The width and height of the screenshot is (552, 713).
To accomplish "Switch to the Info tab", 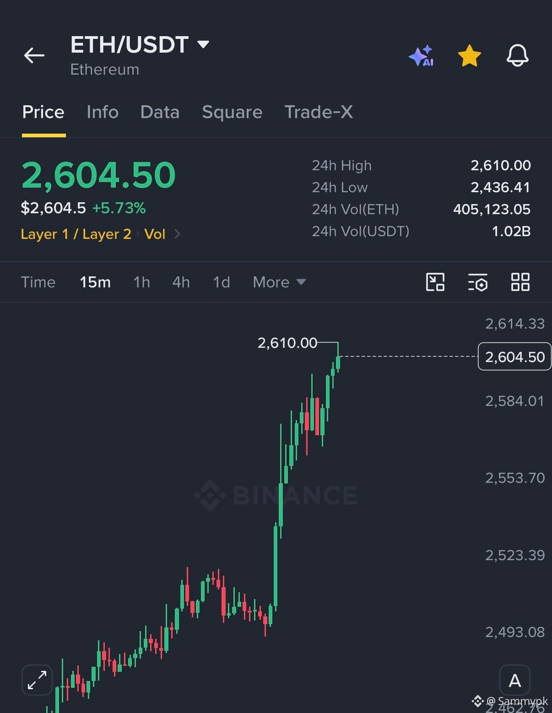I will 103,112.
